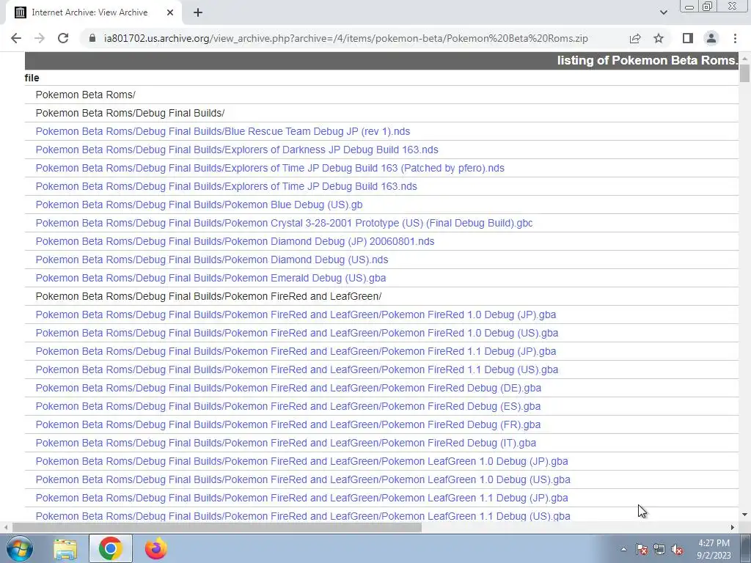The width and height of the screenshot is (751, 563).
Task: Close the Internet Archive tab
Action: 170,12
